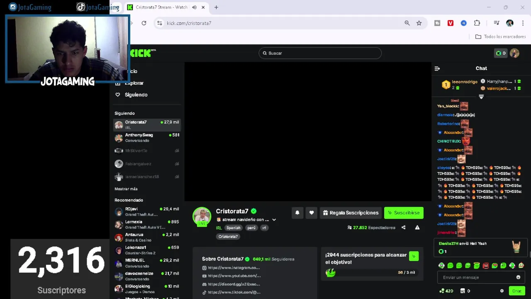Open the Chrome three-dot menu
531x299 pixels.
pyautogui.click(x=523, y=23)
